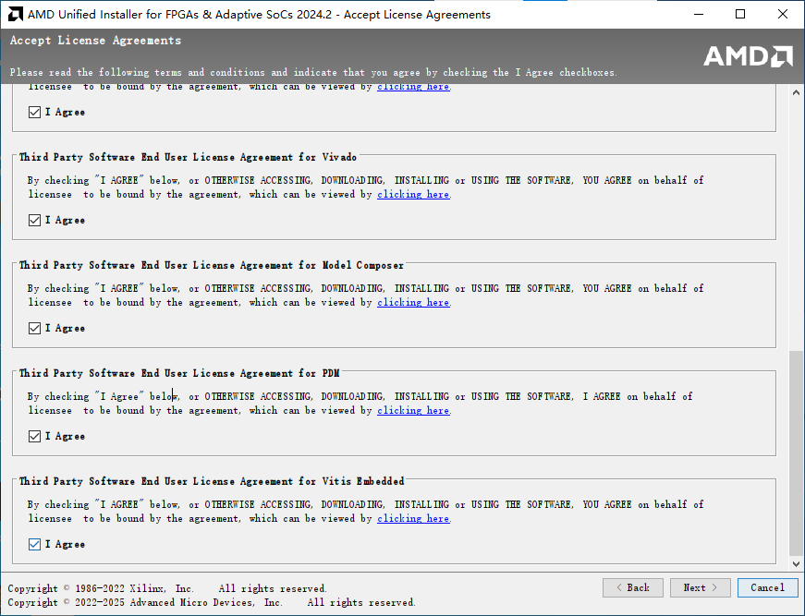The height and width of the screenshot is (616, 805).
Task: Close the installer window
Action: (x=783, y=15)
